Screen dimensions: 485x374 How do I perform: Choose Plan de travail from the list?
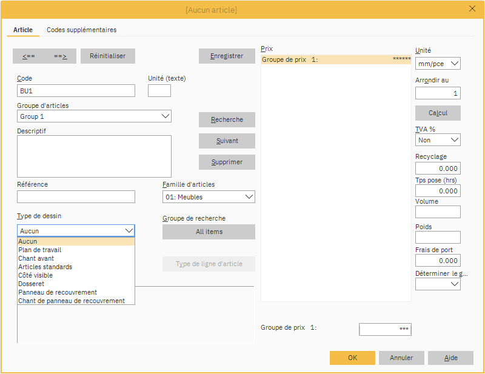(x=40, y=250)
